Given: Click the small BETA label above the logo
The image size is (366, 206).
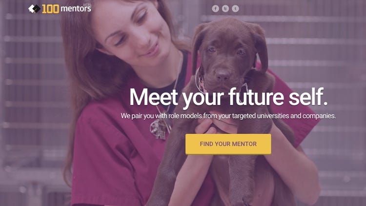Looking at the screenshot, I should [x=87, y=4].
